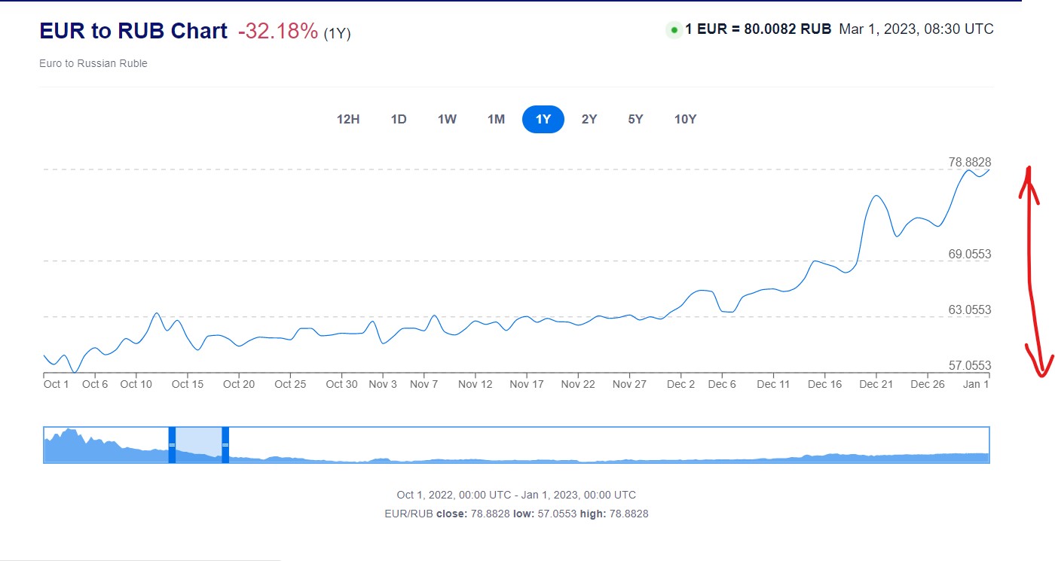The width and height of the screenshot is (1055, 561).
Task: Click highlighted window in overview navigator
Action: (199, 445)
